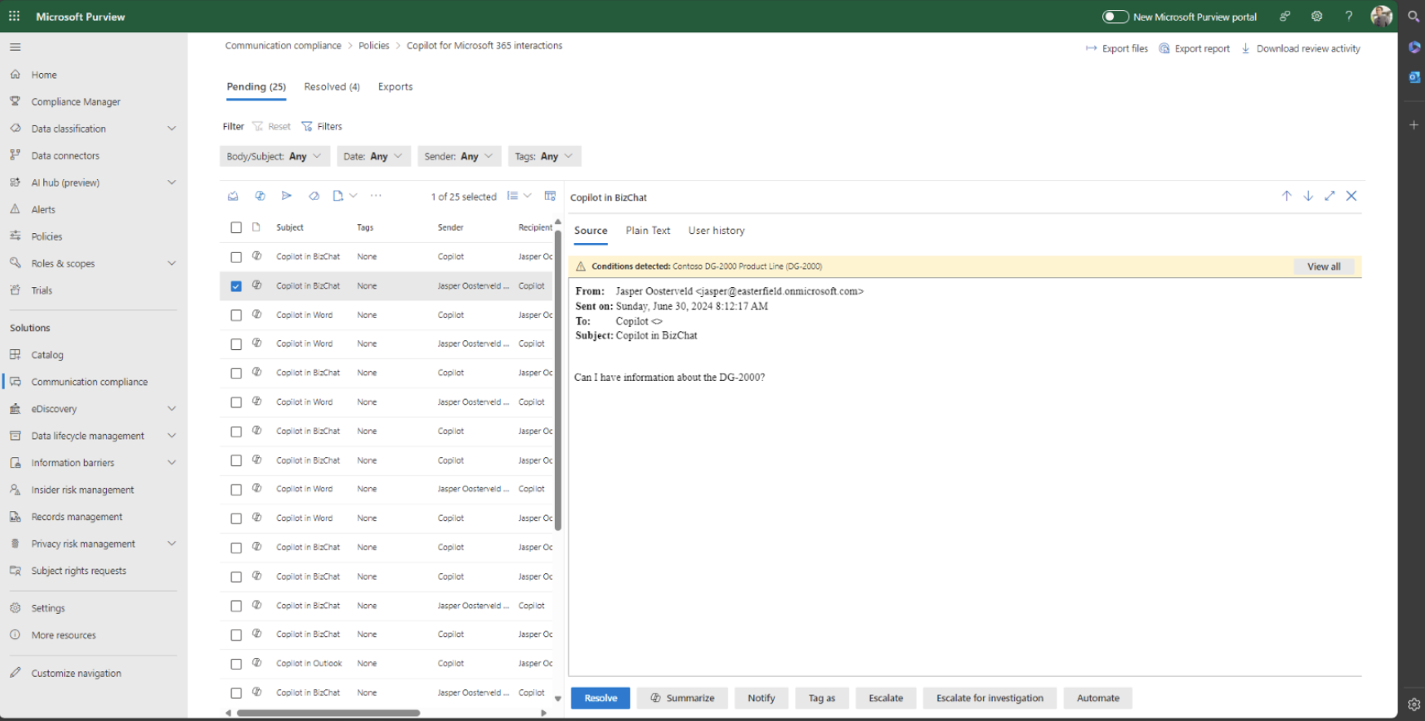Tick the select-all checkbox in table header
The height and width of the screenshot is (721, 1425).
[236, 227]
